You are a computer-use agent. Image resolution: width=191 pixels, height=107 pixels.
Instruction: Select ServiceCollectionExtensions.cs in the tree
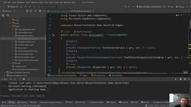(x=27, y=69)
